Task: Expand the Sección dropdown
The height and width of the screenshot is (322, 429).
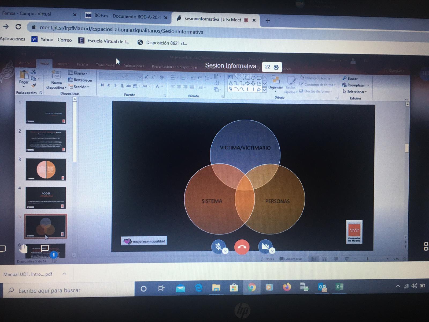Action: [x=79, y=87]
